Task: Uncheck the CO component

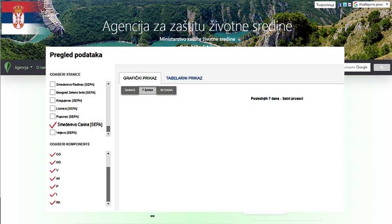Action: 52,154
